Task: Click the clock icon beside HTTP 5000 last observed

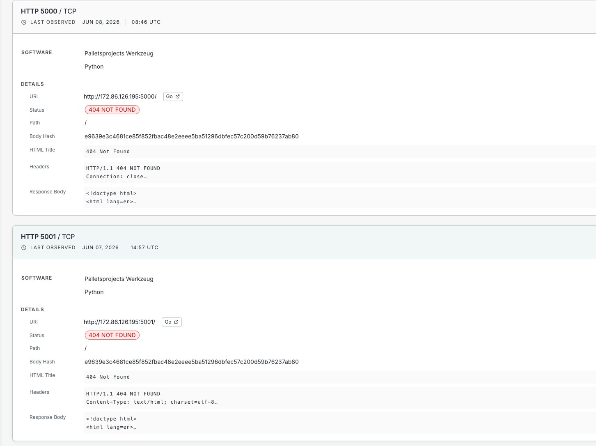Action: [x=24, y=22]
